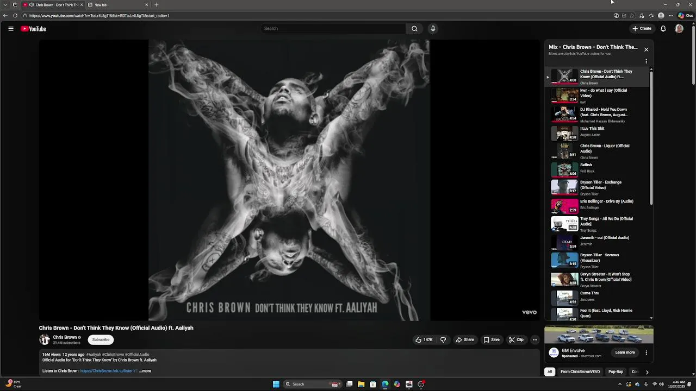Expand the video description with ...more

click(x=145, y=371)
